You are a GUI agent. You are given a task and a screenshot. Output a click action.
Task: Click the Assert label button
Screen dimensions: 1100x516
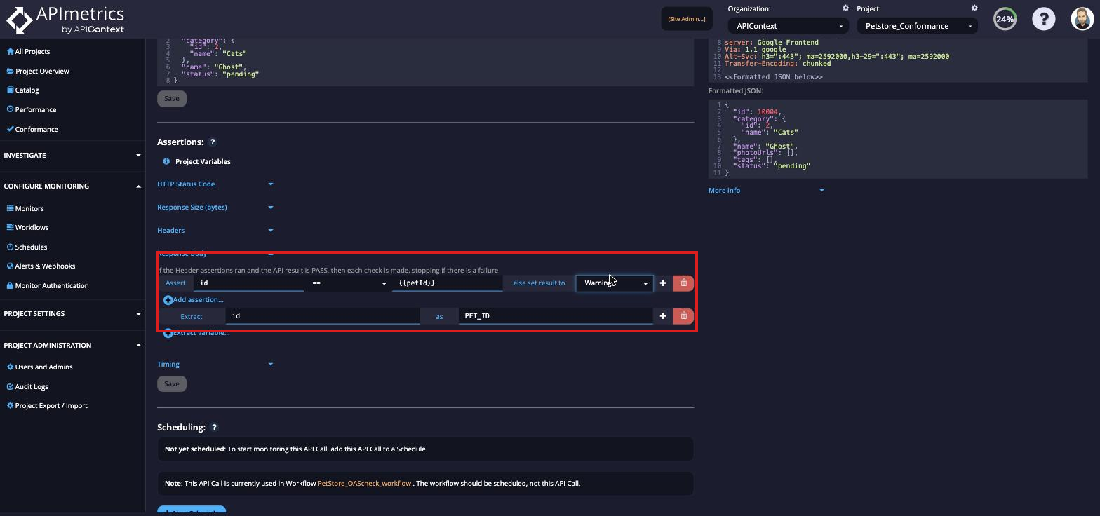(175, 283)
